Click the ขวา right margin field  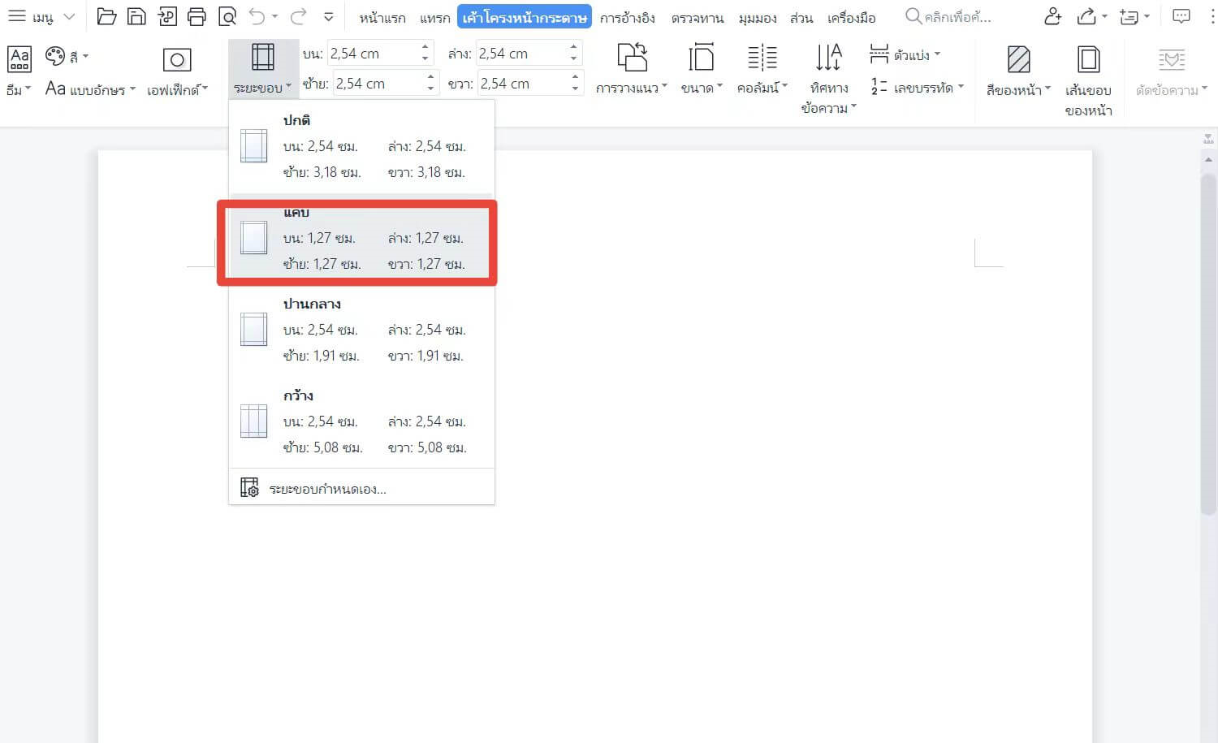(x=524, y=83)
